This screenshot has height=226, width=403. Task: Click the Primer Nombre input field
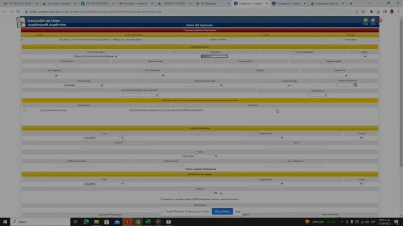coord(66,66)
